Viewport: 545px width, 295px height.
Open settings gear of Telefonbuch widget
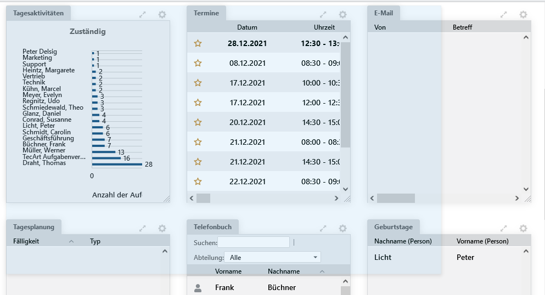(x=342, y=229)
